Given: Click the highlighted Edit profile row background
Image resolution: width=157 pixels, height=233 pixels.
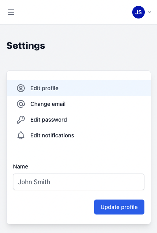Looking at the screenshot, I should pos(79,88).
